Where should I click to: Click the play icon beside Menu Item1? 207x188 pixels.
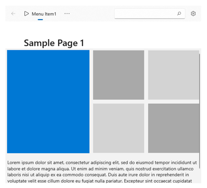(27, 14)
